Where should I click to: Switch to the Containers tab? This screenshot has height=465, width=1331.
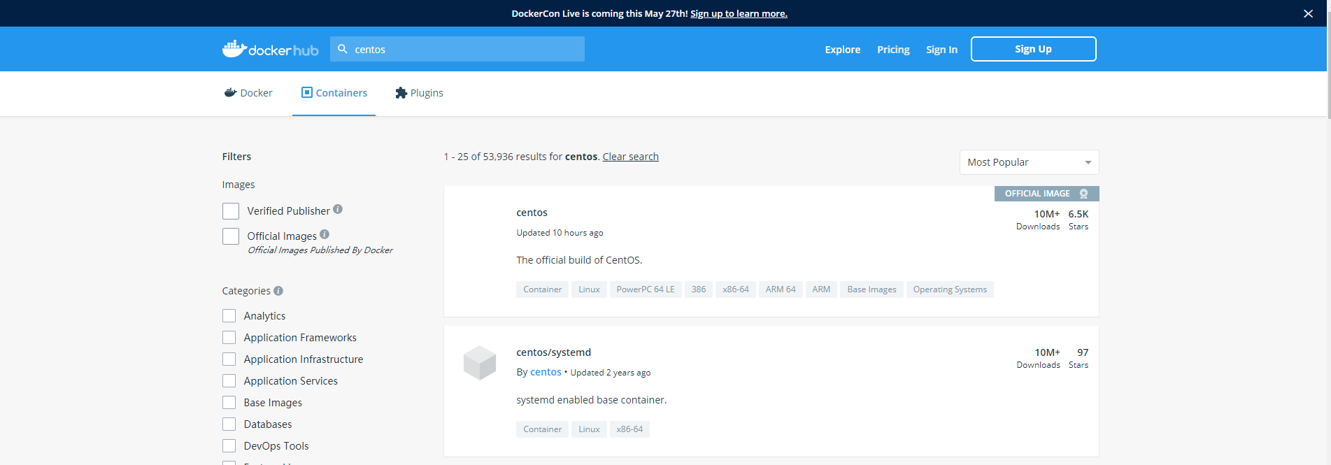[x=334, y=93]
